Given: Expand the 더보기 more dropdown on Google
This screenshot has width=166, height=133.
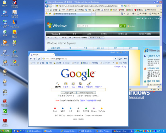Looking at the screenshot, I should point(99,87).
